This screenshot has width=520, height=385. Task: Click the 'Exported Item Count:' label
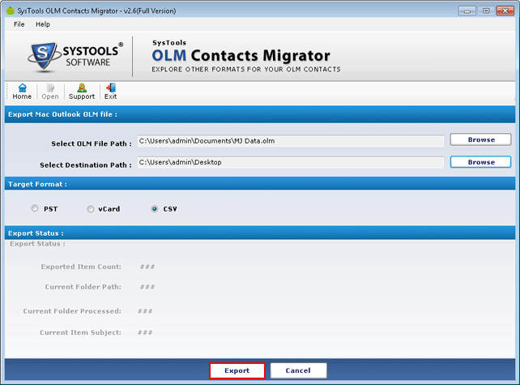[81, 267]
